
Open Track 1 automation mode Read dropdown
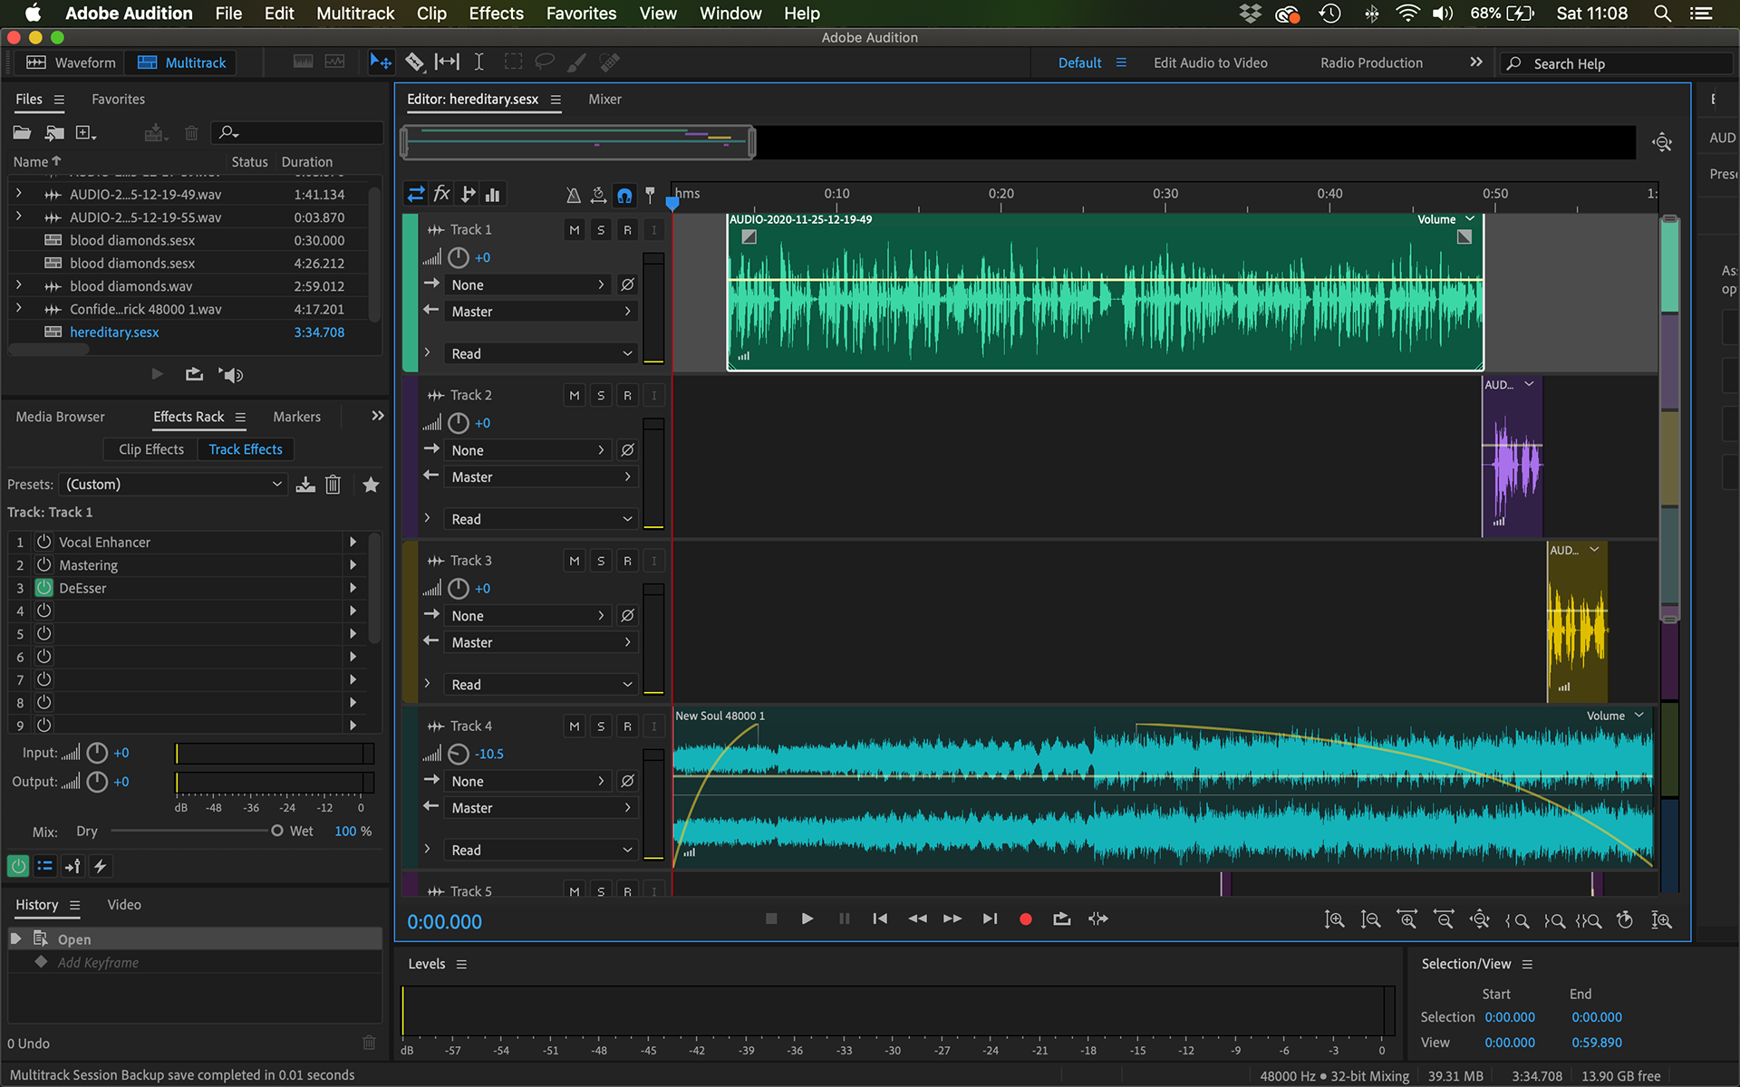[542, 354]
